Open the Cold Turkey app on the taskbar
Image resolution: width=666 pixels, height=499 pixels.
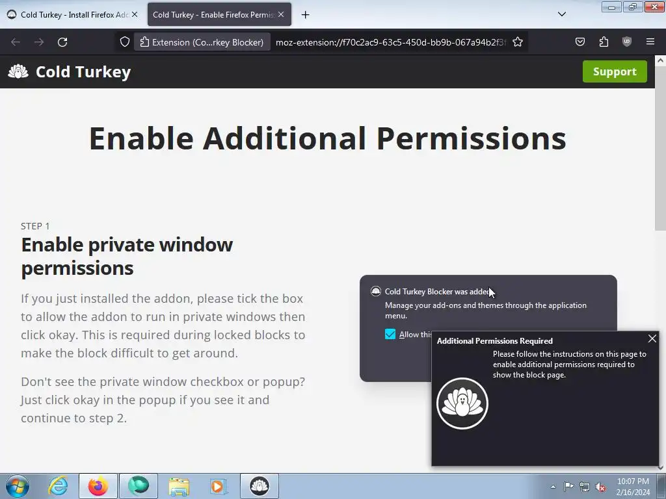click(x=260, y=486)
